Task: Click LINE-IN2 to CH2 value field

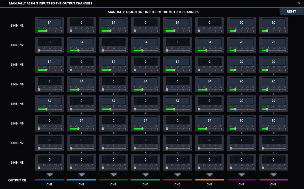Action: point(81,42)
